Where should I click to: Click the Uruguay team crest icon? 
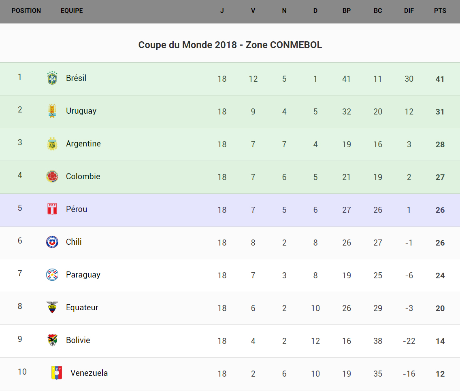tap(52, 111)
